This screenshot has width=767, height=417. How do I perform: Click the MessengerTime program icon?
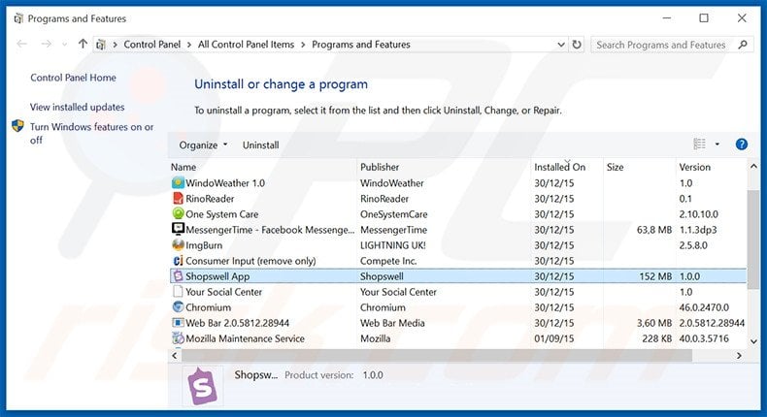178,229
